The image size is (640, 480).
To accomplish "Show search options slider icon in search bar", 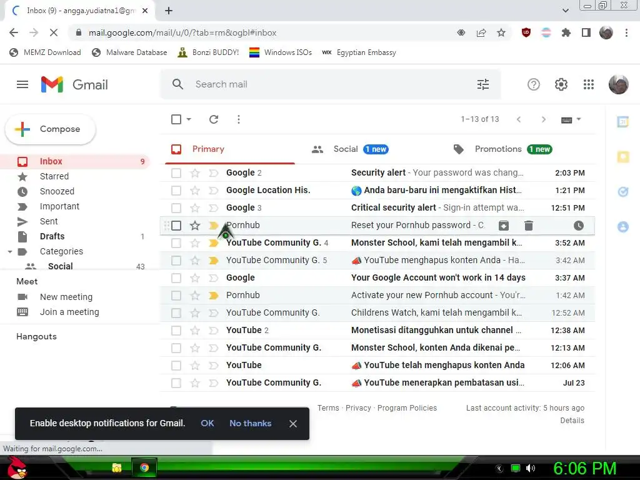I will (483, 84).
